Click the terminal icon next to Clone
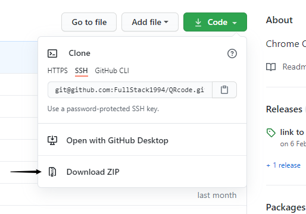Viewport: 306px width, 214px height. point(52,53)
